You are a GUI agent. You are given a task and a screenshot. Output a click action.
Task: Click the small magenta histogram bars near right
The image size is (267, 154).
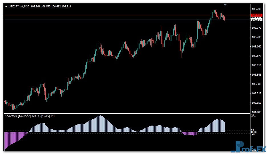(190, 133)
